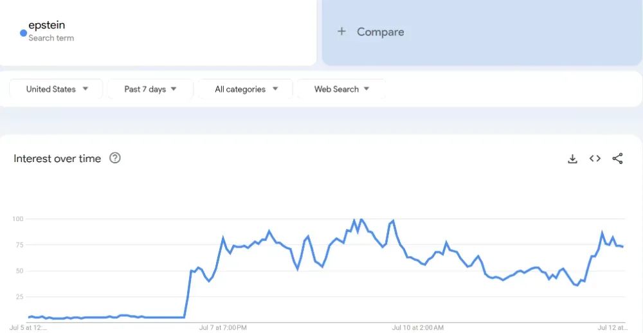643x333 pixels.
Task: Select the Jul 10 at 2:00 AM label
Action: 418,328
